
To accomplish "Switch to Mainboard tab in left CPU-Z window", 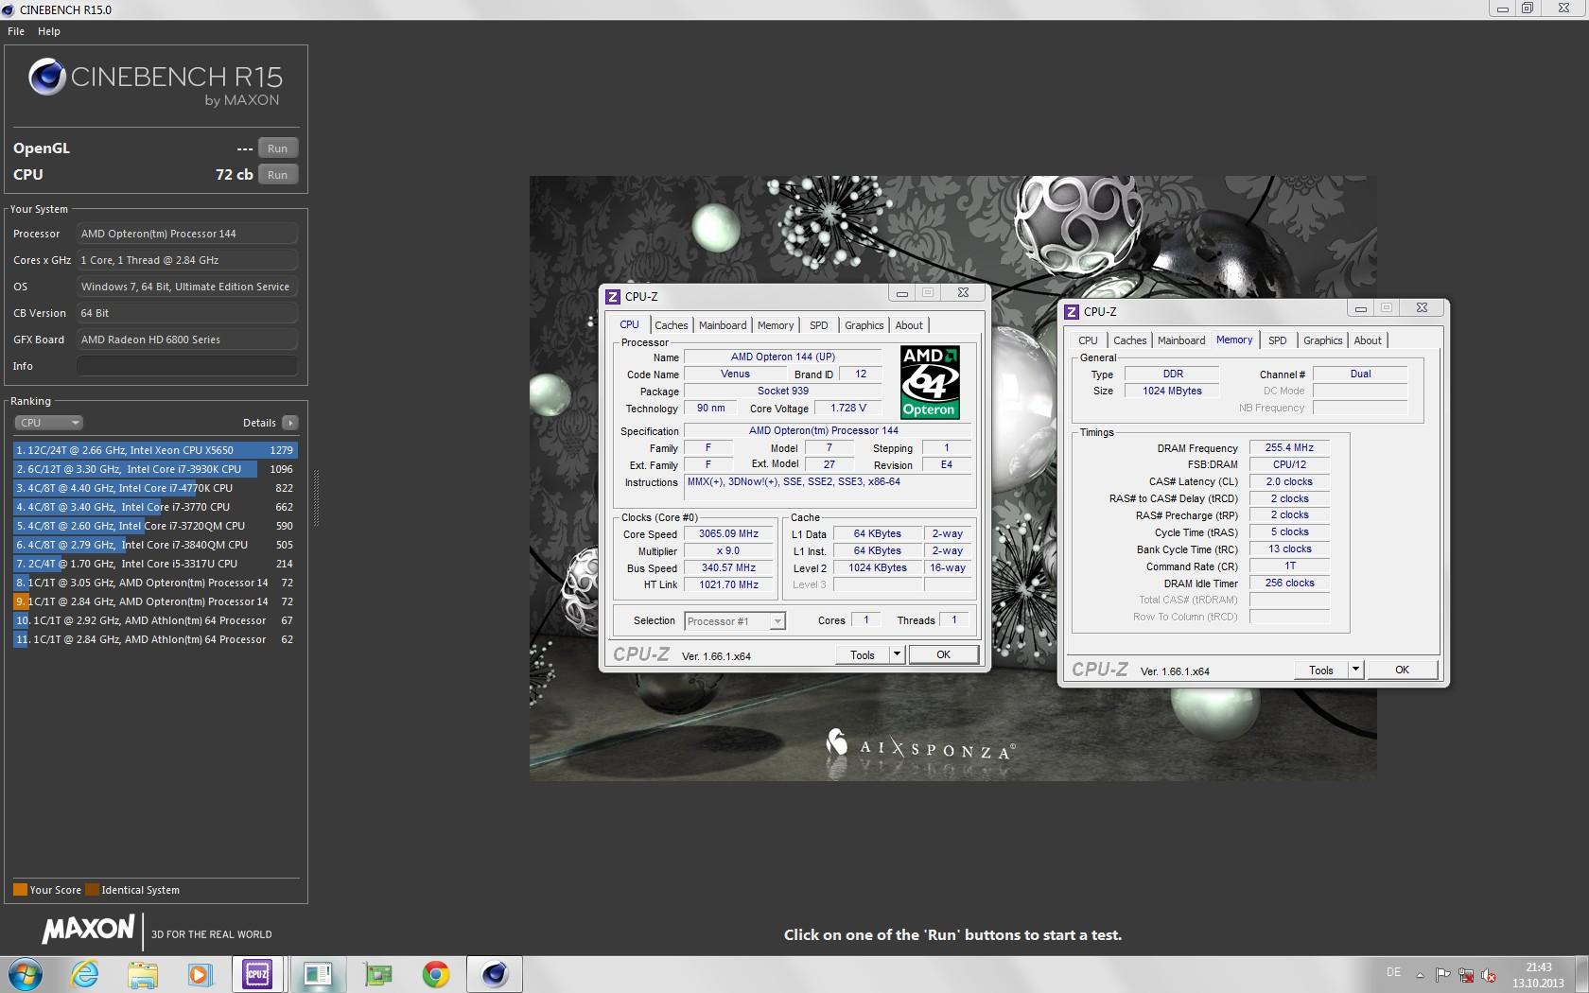I will point(723,325).
